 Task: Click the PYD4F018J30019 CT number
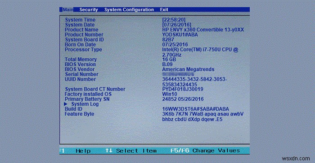[183, 89]
